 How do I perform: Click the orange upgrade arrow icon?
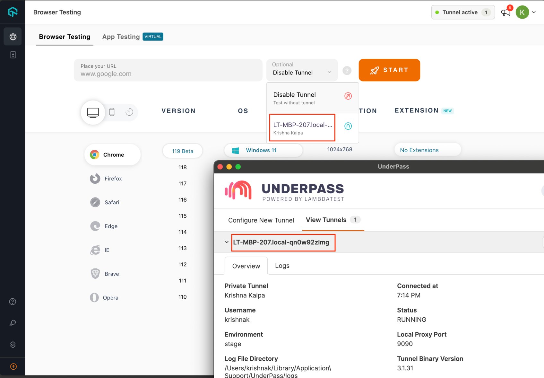point(13,366)
